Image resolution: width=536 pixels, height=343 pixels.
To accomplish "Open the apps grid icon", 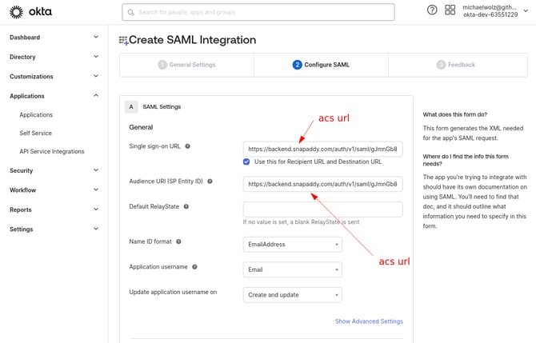I will (450, 10).
